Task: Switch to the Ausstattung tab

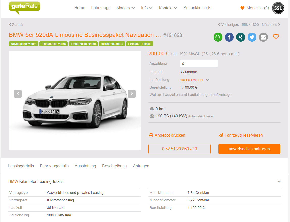Action: [85, 166]
